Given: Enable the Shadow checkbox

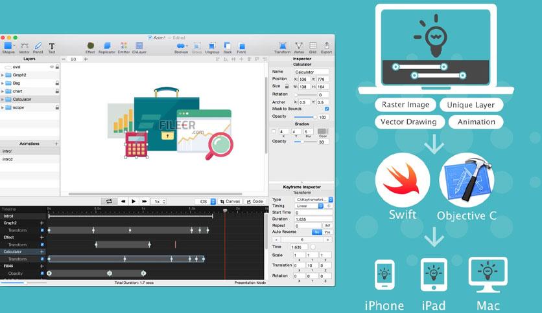Looking at the screenshot, I should pos(274,131).
